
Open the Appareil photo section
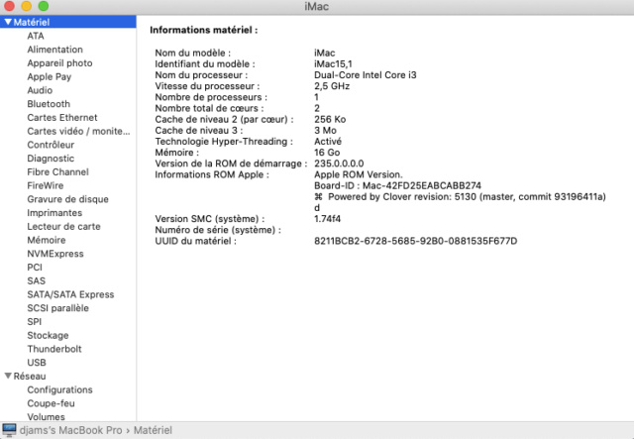[x=59, y=63]
